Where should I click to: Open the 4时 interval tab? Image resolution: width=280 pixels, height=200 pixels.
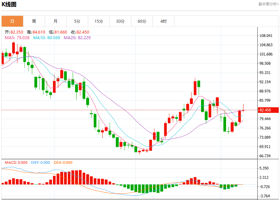pos(164,21)
